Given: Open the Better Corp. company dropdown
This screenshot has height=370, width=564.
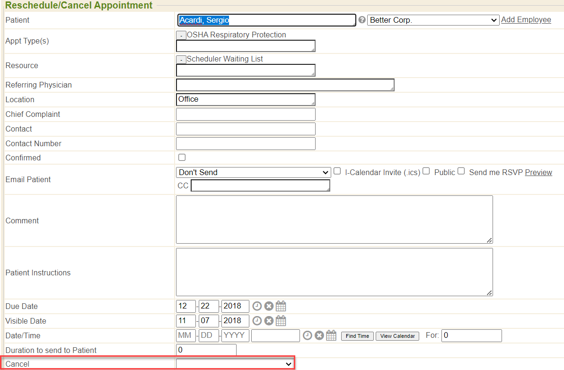Looking at the screenshot, I should click(x=433, y=20).
